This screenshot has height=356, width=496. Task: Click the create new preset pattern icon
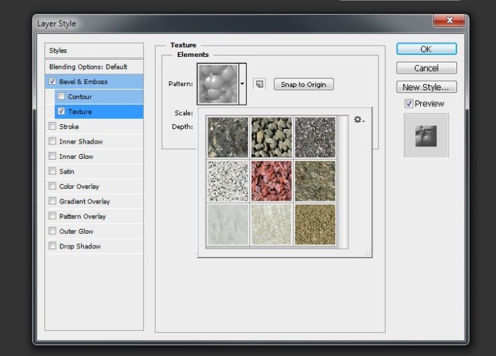tap(259, 84)
